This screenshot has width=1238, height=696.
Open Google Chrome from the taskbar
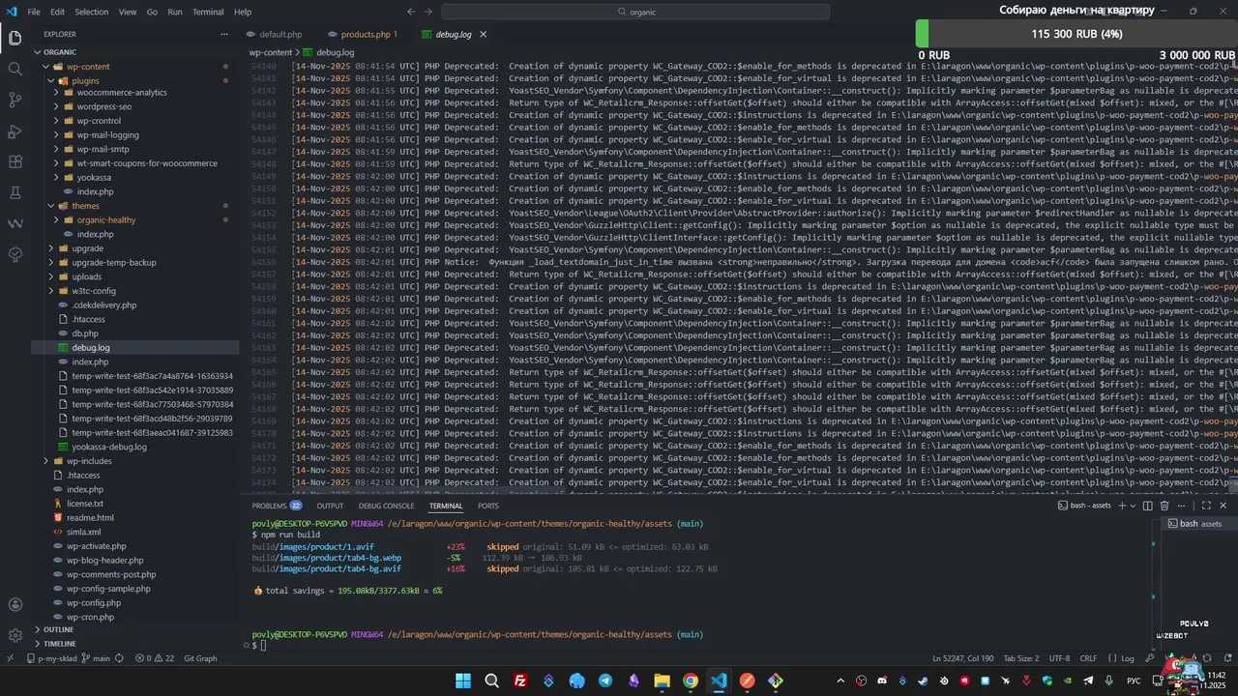pyautogui.click(x=691, y=681)
